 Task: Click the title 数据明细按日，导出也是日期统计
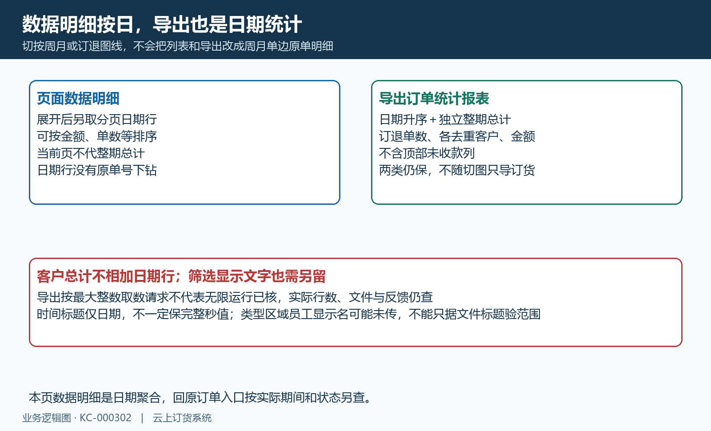[162, 24]
